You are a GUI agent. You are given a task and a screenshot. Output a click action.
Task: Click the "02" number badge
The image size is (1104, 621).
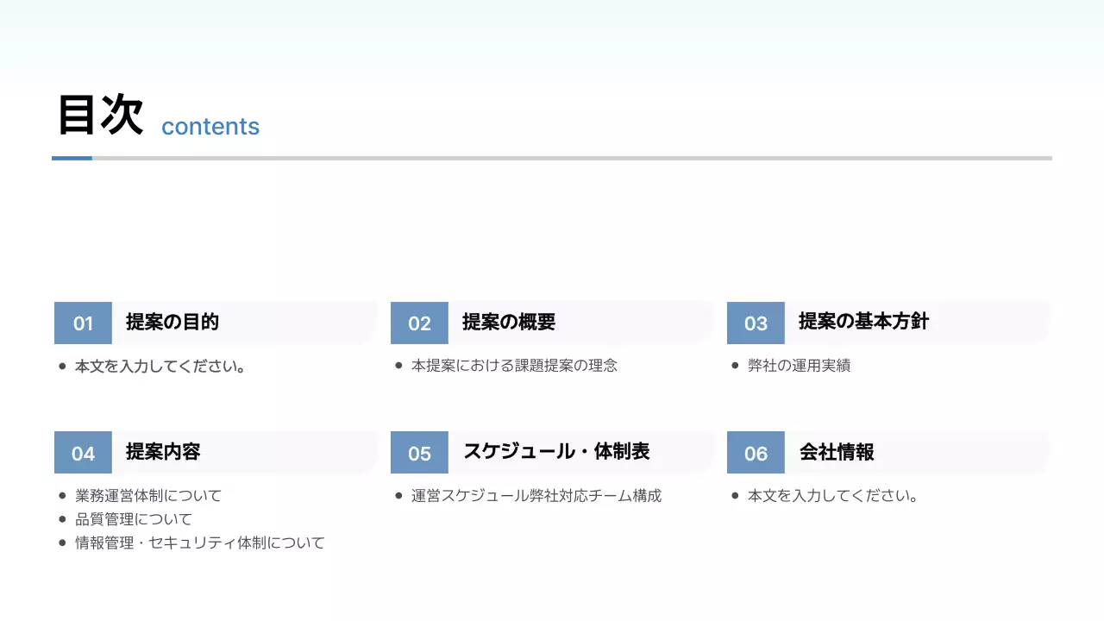[419, 323]
